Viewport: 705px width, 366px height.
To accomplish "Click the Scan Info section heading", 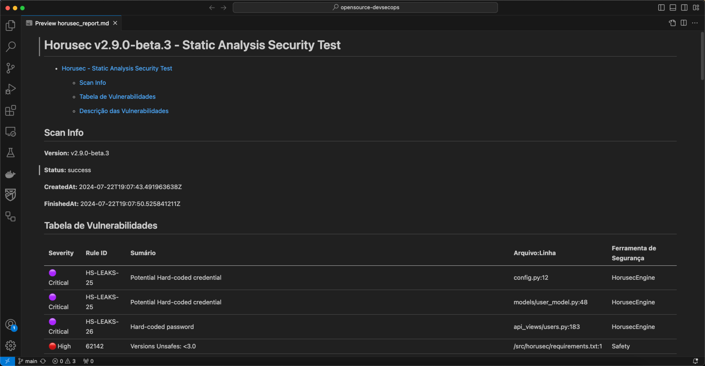I will (x=64, y=133).
